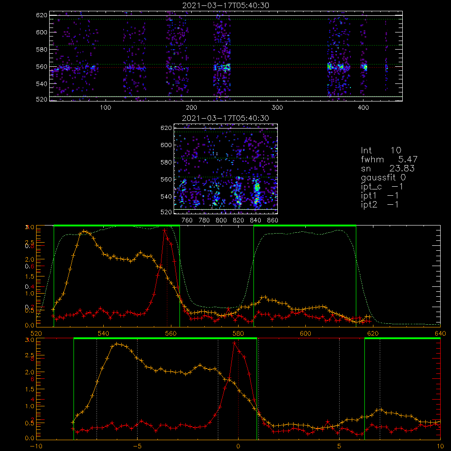Image resolution: width=451 pixels, height=451 pixels.
Task: Click the orange curve's peak near 534 in profile plot
Action: (84, 231)
